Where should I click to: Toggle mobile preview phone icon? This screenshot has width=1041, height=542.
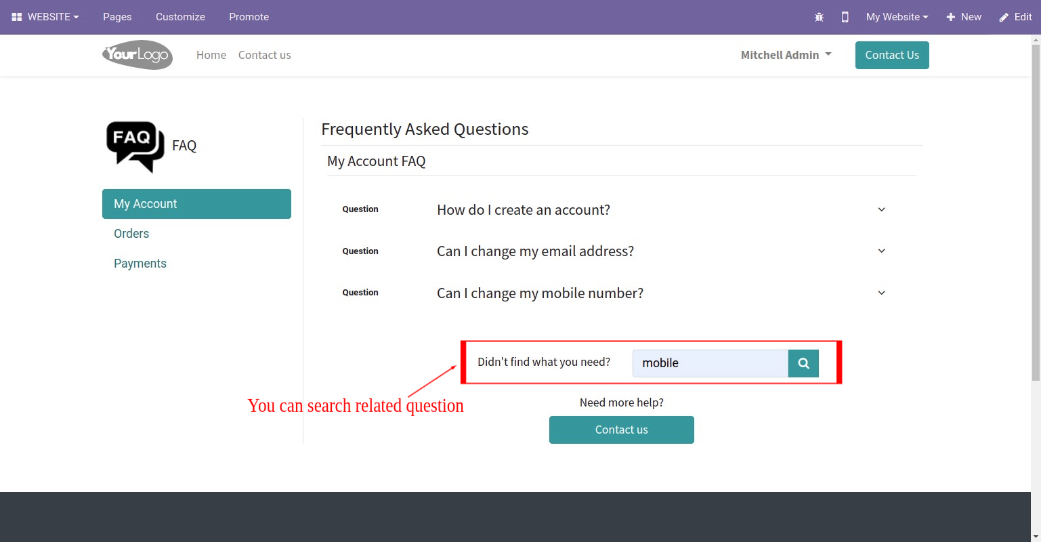pos(845,17)
